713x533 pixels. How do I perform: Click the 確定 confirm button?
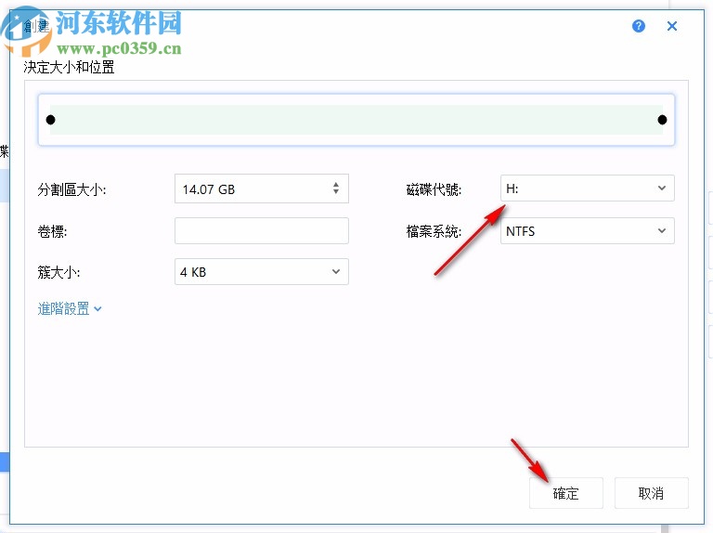click(565, 493)
